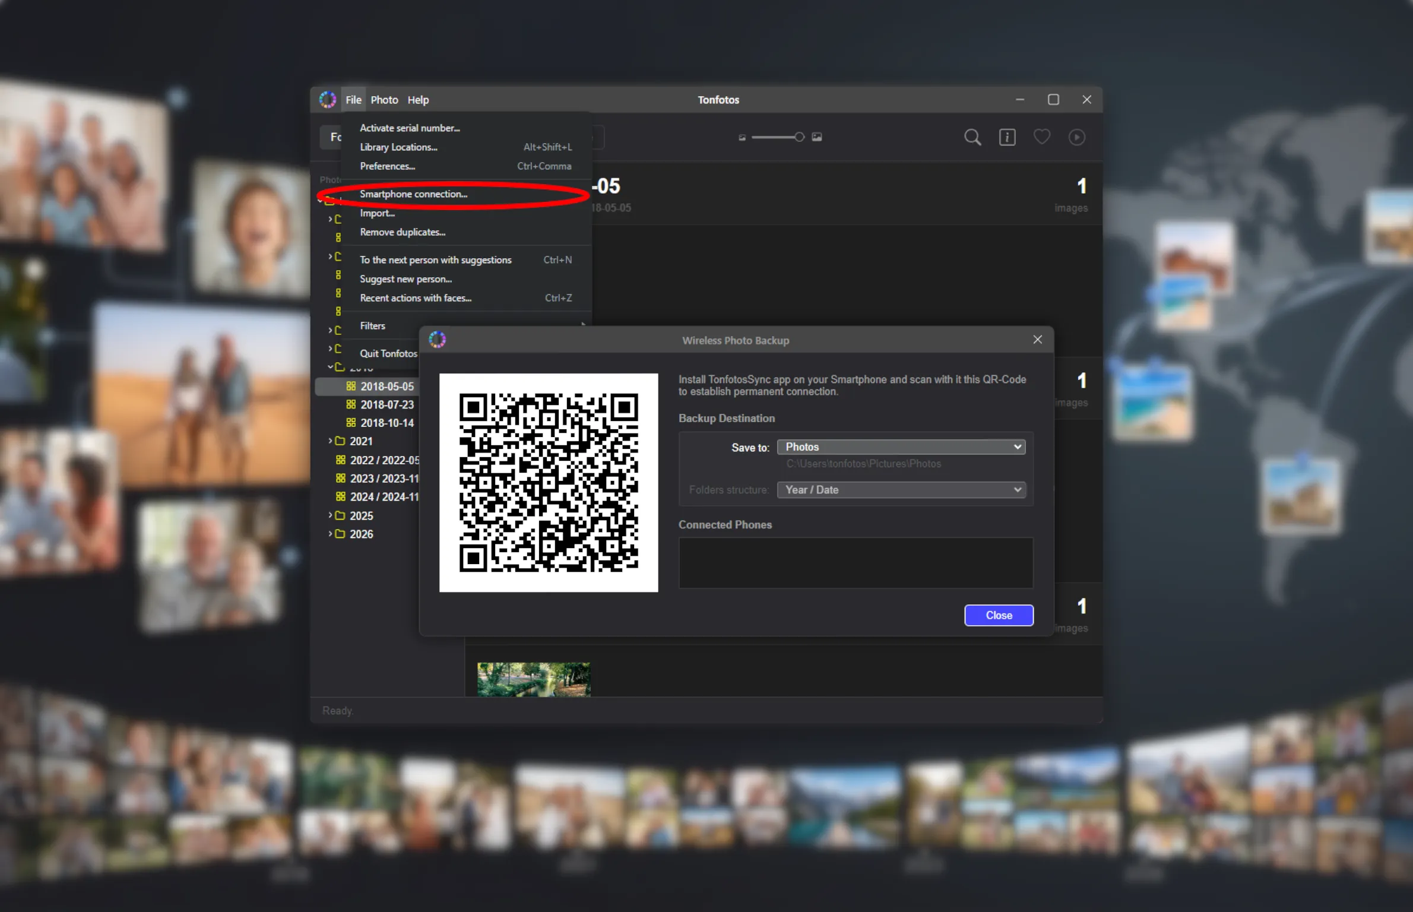Click the Tonfotos app logo icon
The height and width of the screenshot is (912, 1413).
[328, 100]
